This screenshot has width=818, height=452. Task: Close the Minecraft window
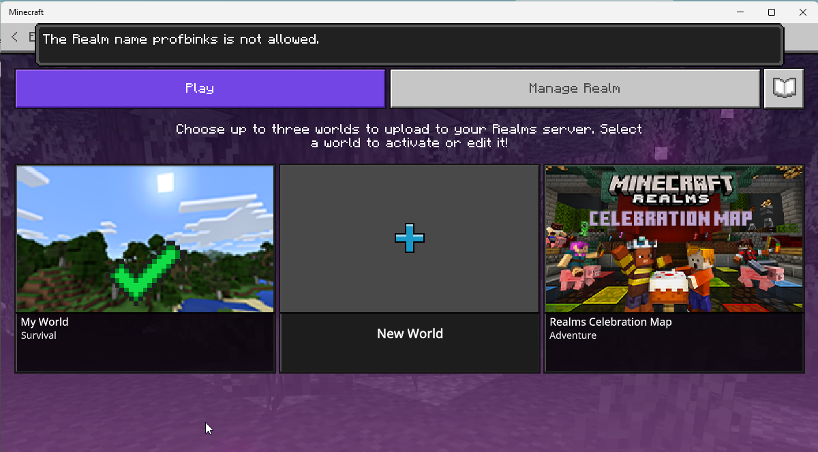tap(802, 12)
